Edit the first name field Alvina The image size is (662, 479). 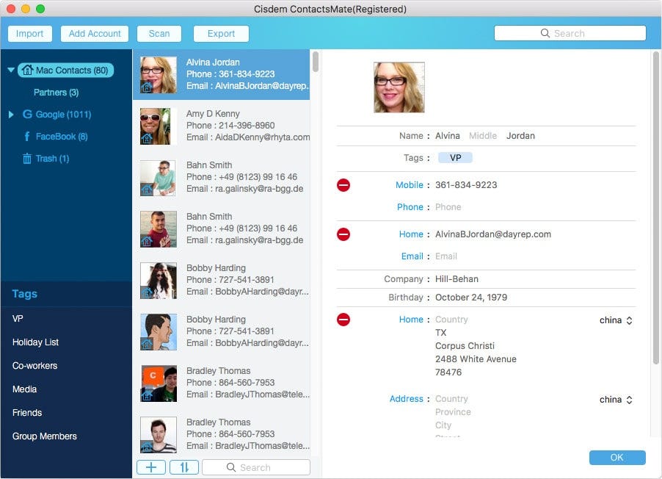coord(448,136)
